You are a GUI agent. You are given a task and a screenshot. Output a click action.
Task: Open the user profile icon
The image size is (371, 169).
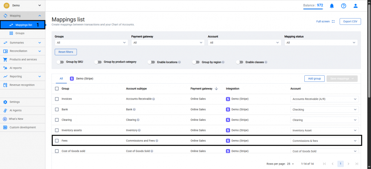click(355, 6)
